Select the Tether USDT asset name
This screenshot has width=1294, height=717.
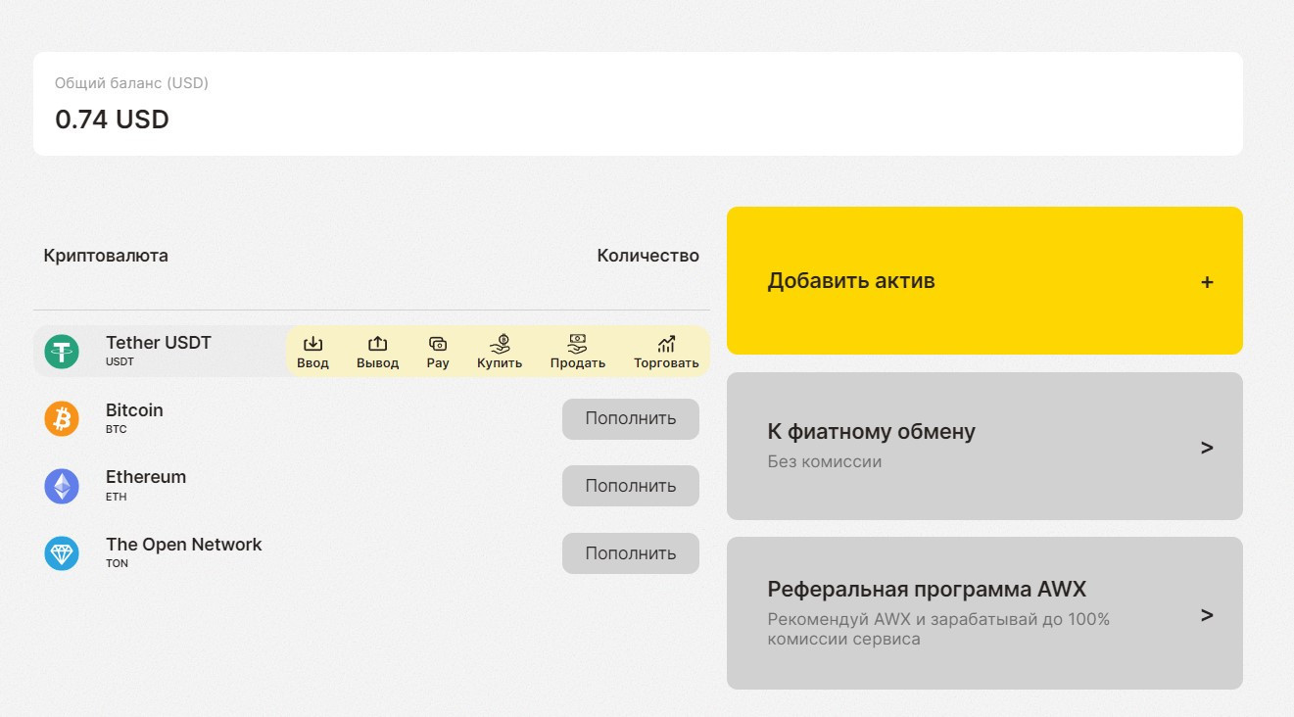point(159,343)
